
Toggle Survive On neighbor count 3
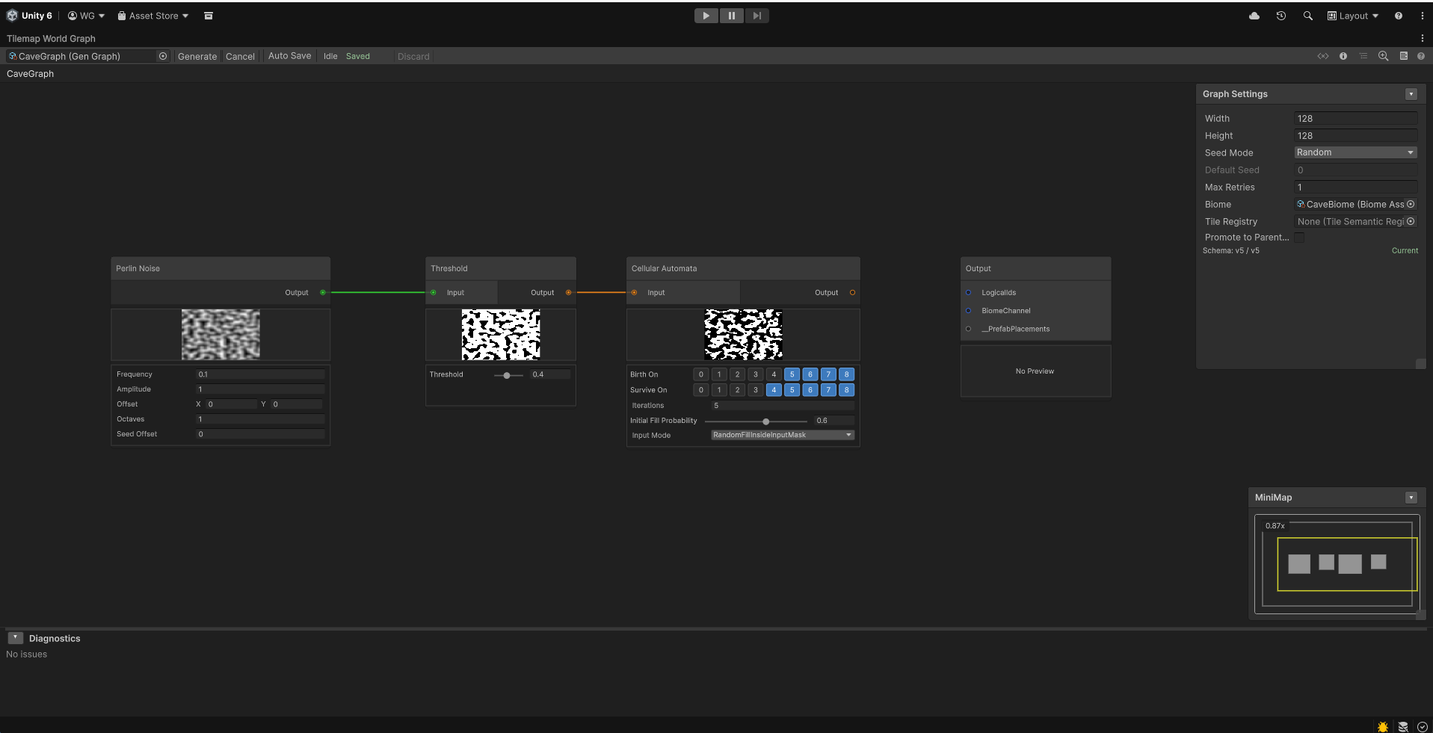756,390
